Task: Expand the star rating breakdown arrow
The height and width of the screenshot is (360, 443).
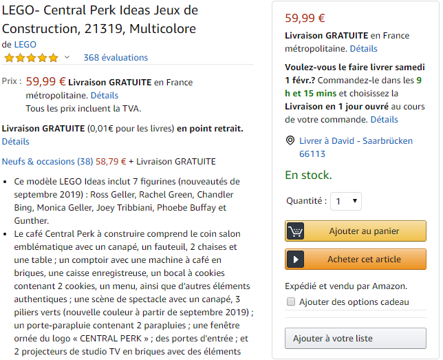Action: pyautogui.click(x=67, y=57)
